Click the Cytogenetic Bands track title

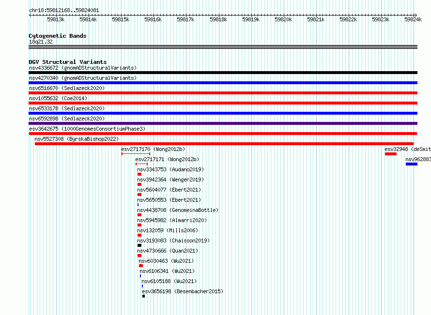pyautogui.click(x=58, y=36)
